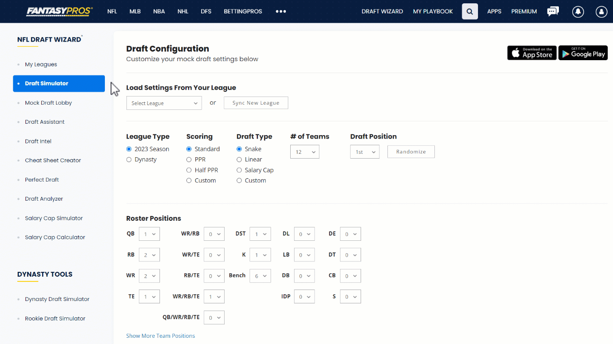Open the LB roster count dropdown
Screen dimensions: 613x344
(x=304, y=255)
